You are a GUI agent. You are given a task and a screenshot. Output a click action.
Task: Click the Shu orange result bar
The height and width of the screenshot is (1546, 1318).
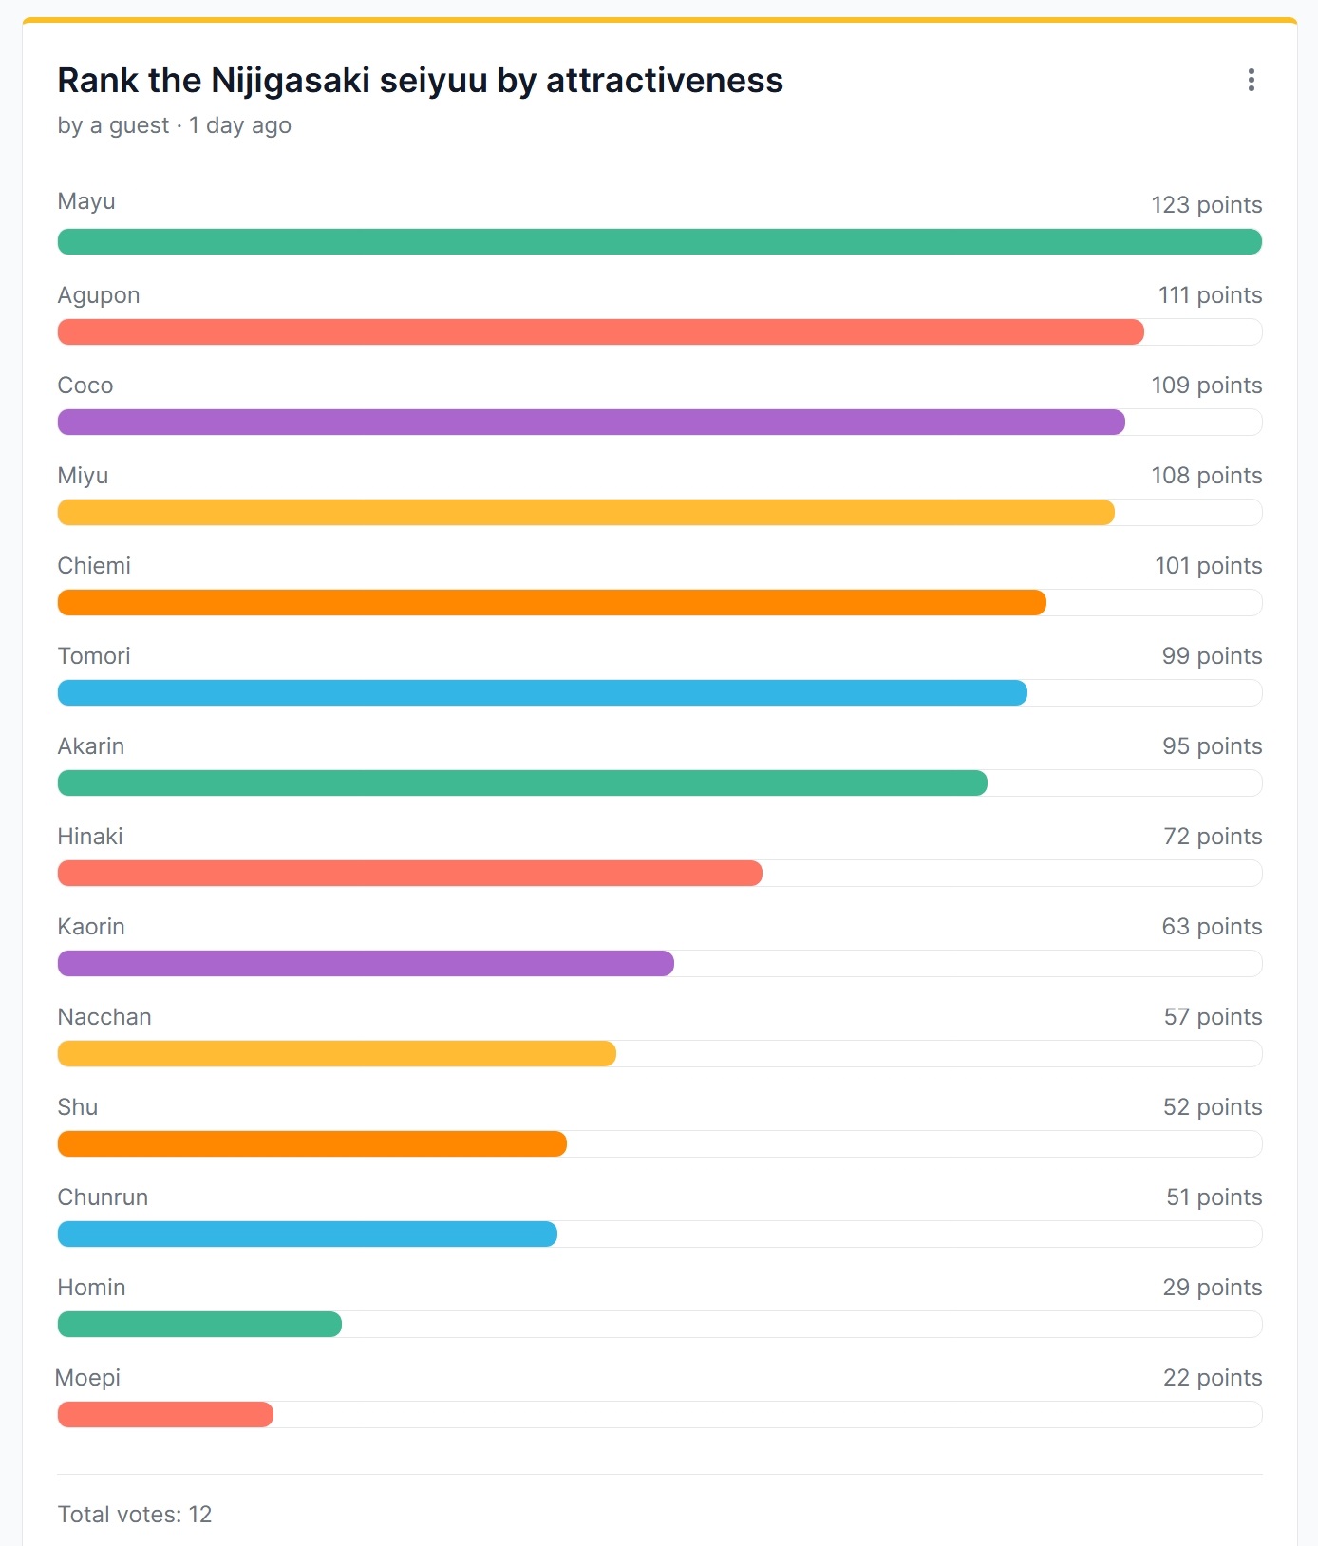pyautogui.click(x=312, y=1144)
